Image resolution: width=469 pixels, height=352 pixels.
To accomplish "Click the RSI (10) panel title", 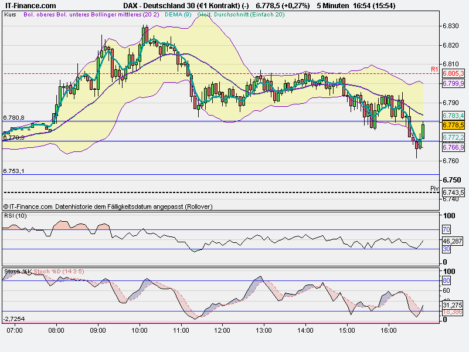I will [x=16, y=216].
